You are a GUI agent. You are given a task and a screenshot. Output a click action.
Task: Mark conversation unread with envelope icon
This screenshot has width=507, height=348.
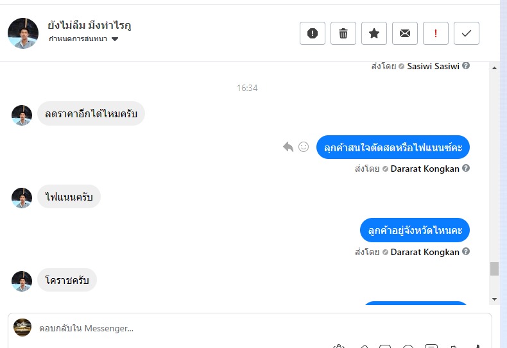tap(405, 33)
